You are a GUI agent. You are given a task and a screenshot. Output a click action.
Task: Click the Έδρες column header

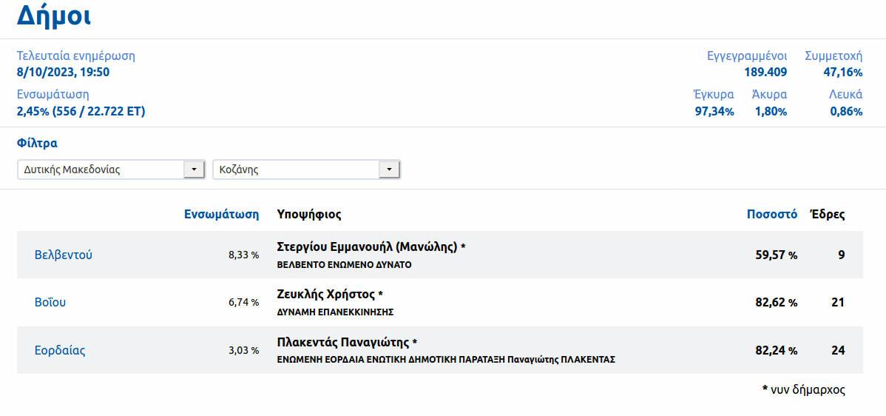pyautogui.click(x=827, y=215)
